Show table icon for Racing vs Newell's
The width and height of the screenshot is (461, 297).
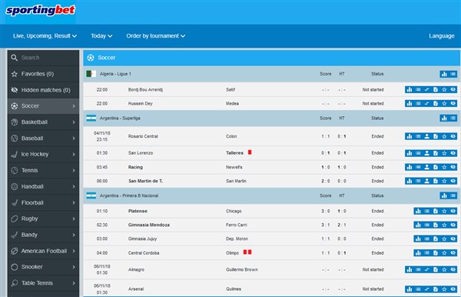tap(418, 167)
